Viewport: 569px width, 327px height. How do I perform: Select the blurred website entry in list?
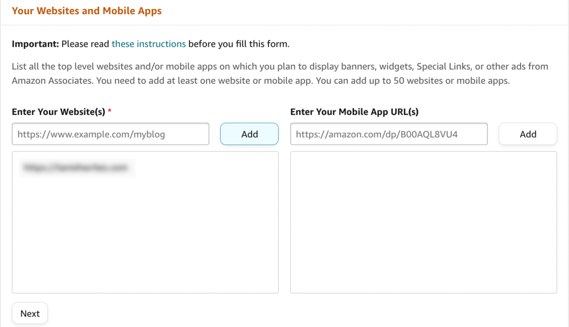click(x=76, y=167)
